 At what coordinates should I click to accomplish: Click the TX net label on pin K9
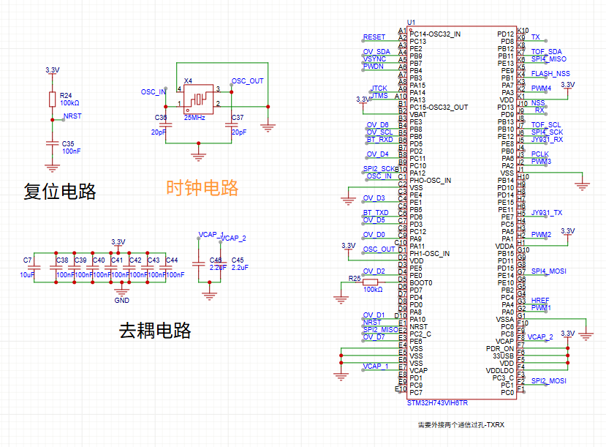pos(535,35)
